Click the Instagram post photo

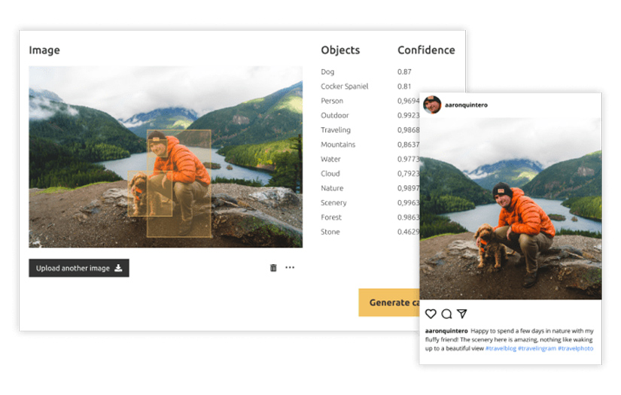tap(510, 208)
